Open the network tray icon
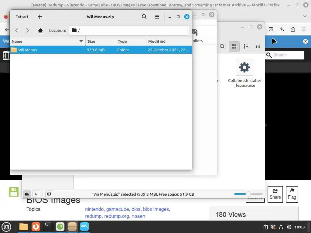This screenshot has height=233, width=311. pyautogui.click(x=281, y=227)
